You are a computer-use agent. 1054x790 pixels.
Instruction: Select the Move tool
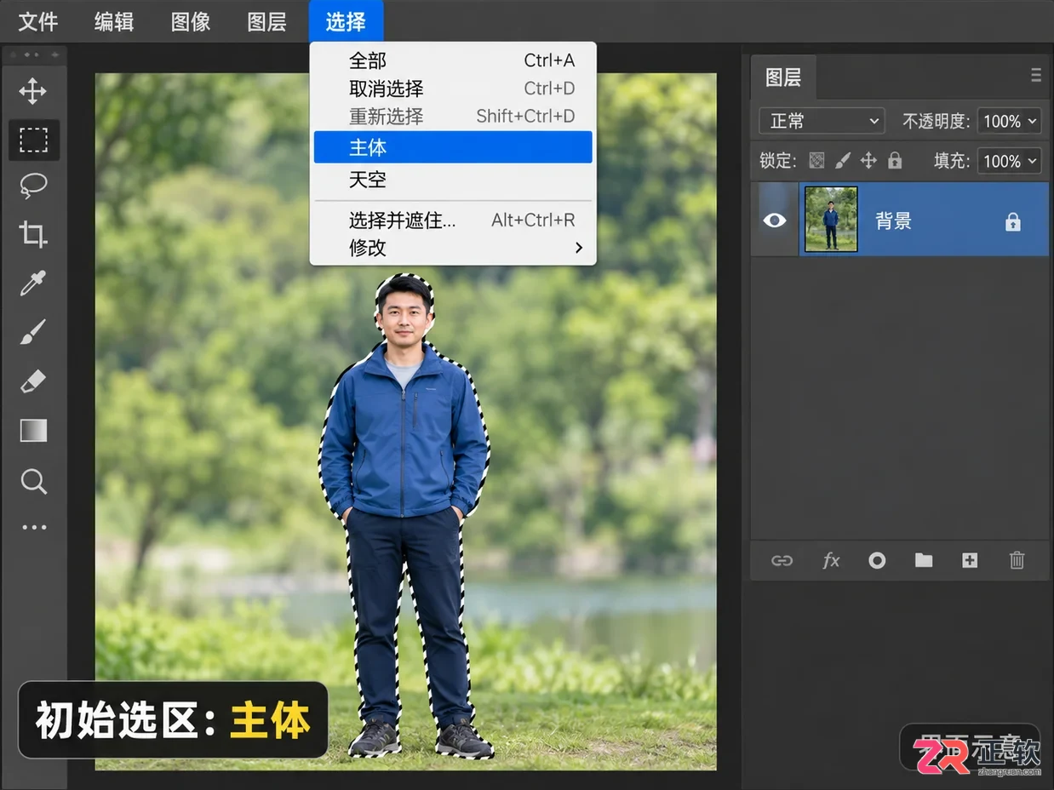point(33,91)
